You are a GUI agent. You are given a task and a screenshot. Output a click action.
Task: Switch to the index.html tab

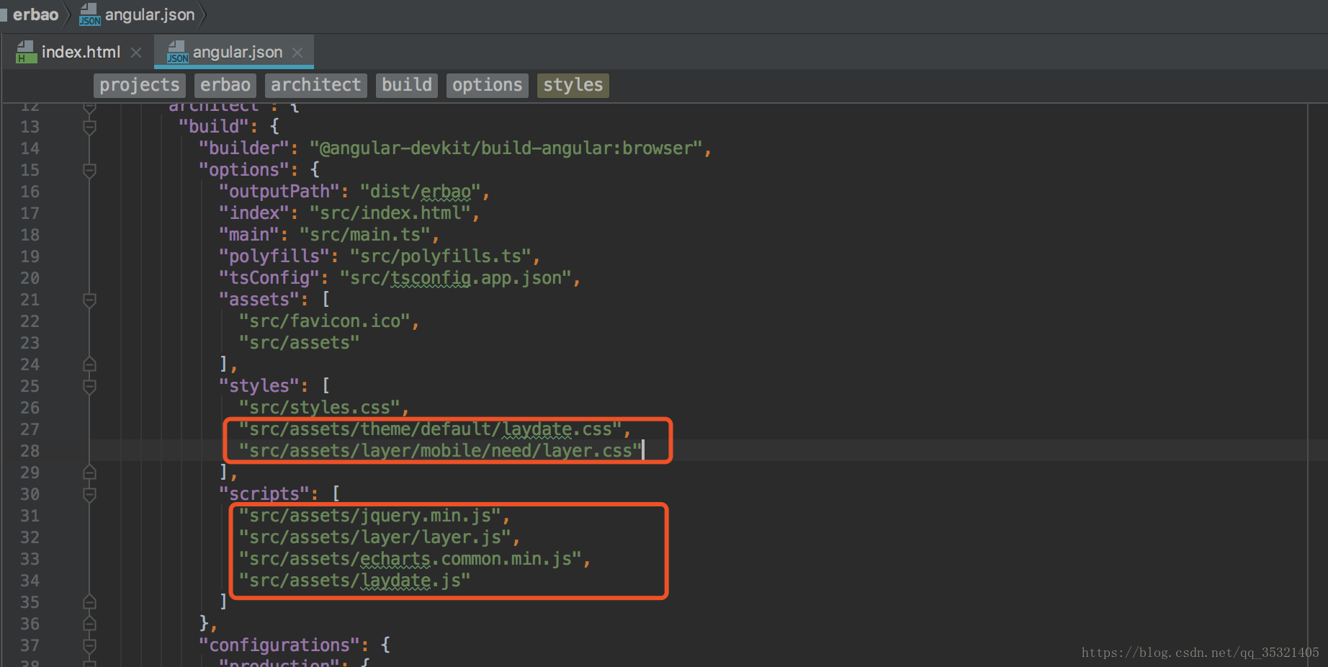click(x=81, y=52)
